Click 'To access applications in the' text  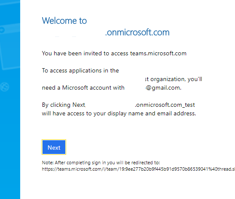coord(80,70)
